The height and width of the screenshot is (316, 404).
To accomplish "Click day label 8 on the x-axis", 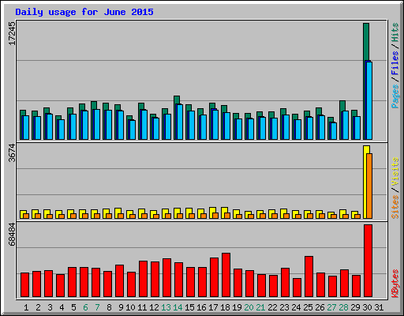I will [109, 307].
